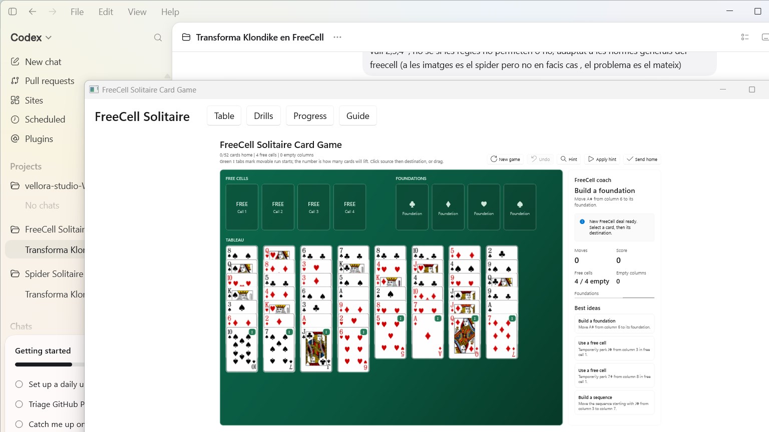Toggle the Codex sidebar panel icon

13,11
